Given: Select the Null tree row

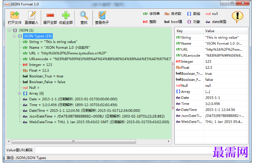Looking at the screenshot, I should 31,88.
